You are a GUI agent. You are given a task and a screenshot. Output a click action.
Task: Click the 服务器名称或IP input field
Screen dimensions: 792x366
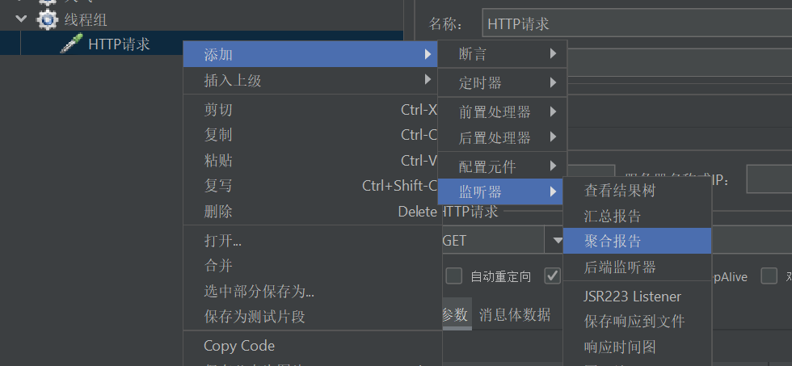769,179
